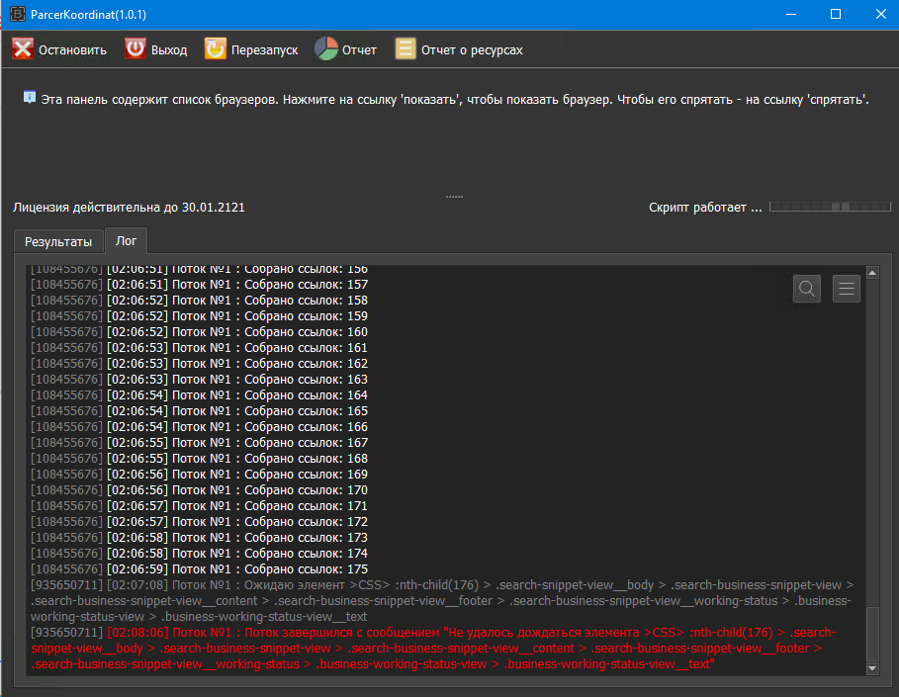The image size is (899, 697).
Task: Select the Лог tab
Action: [x=126, y=240]
